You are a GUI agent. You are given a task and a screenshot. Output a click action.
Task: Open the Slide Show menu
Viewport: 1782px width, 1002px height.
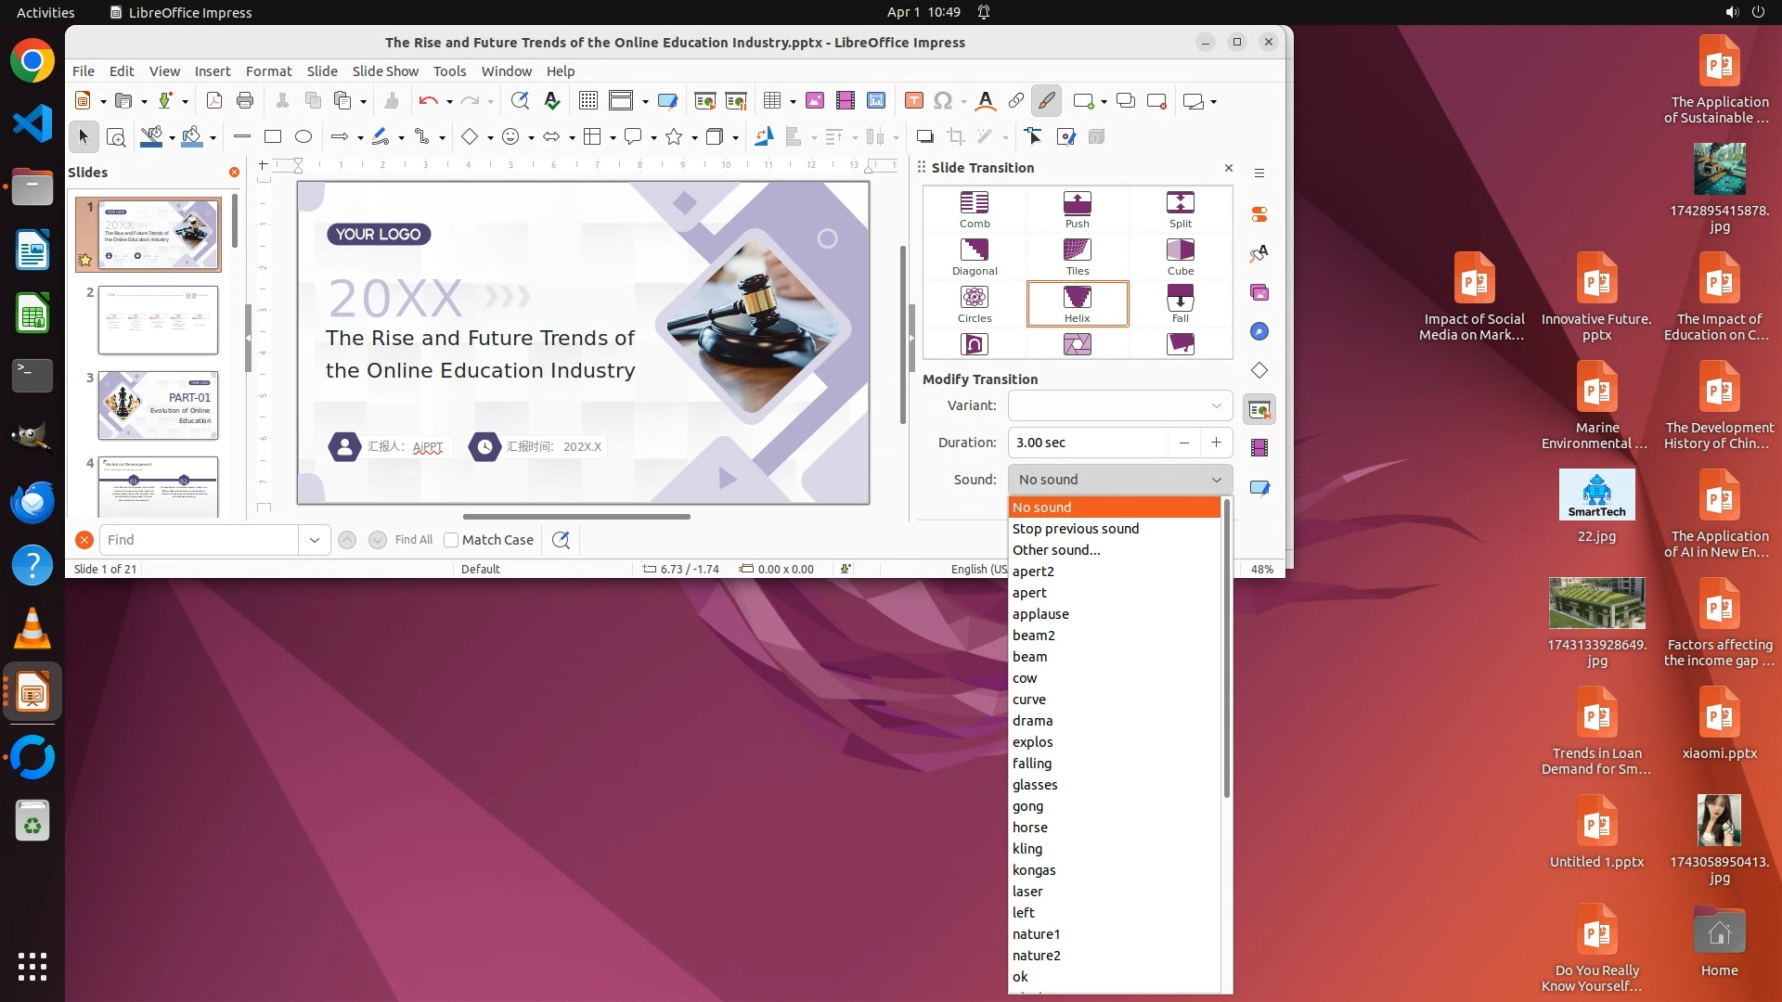coord(385,71)
